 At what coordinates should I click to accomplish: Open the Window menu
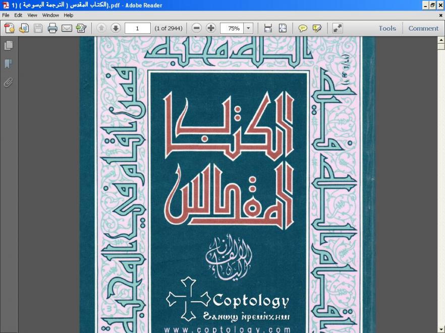click(x=50, y=15)
